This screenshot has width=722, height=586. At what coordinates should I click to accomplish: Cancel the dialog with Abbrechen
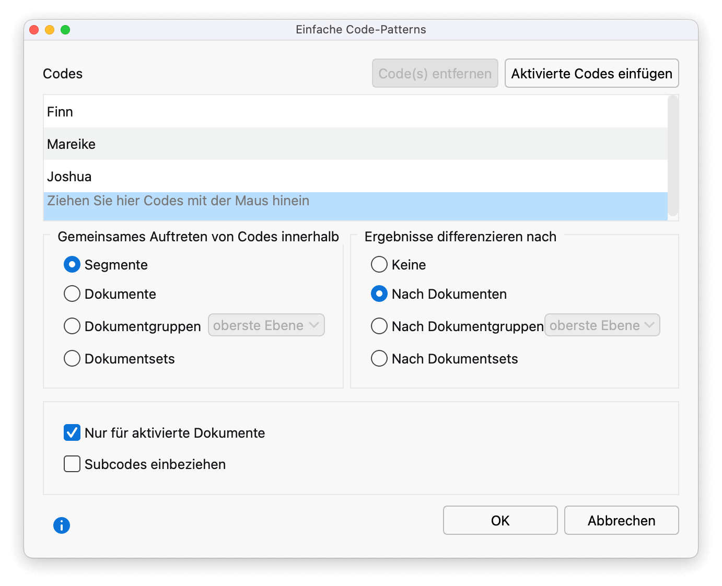(x=621, y=521)
